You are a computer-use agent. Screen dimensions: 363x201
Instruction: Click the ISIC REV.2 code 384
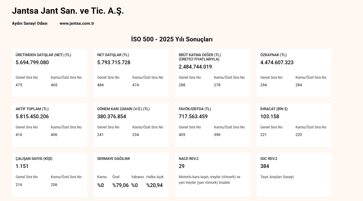(x=265, y=166)
